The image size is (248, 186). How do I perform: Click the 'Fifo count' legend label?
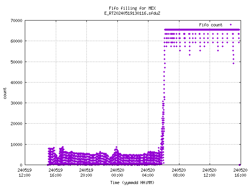point(211,25)
